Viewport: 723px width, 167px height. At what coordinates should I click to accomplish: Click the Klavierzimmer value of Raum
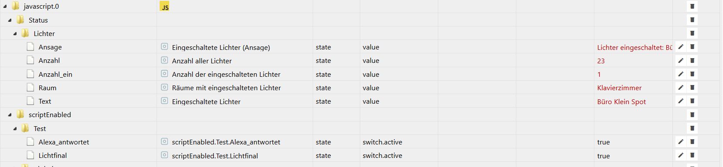point(619,88)
